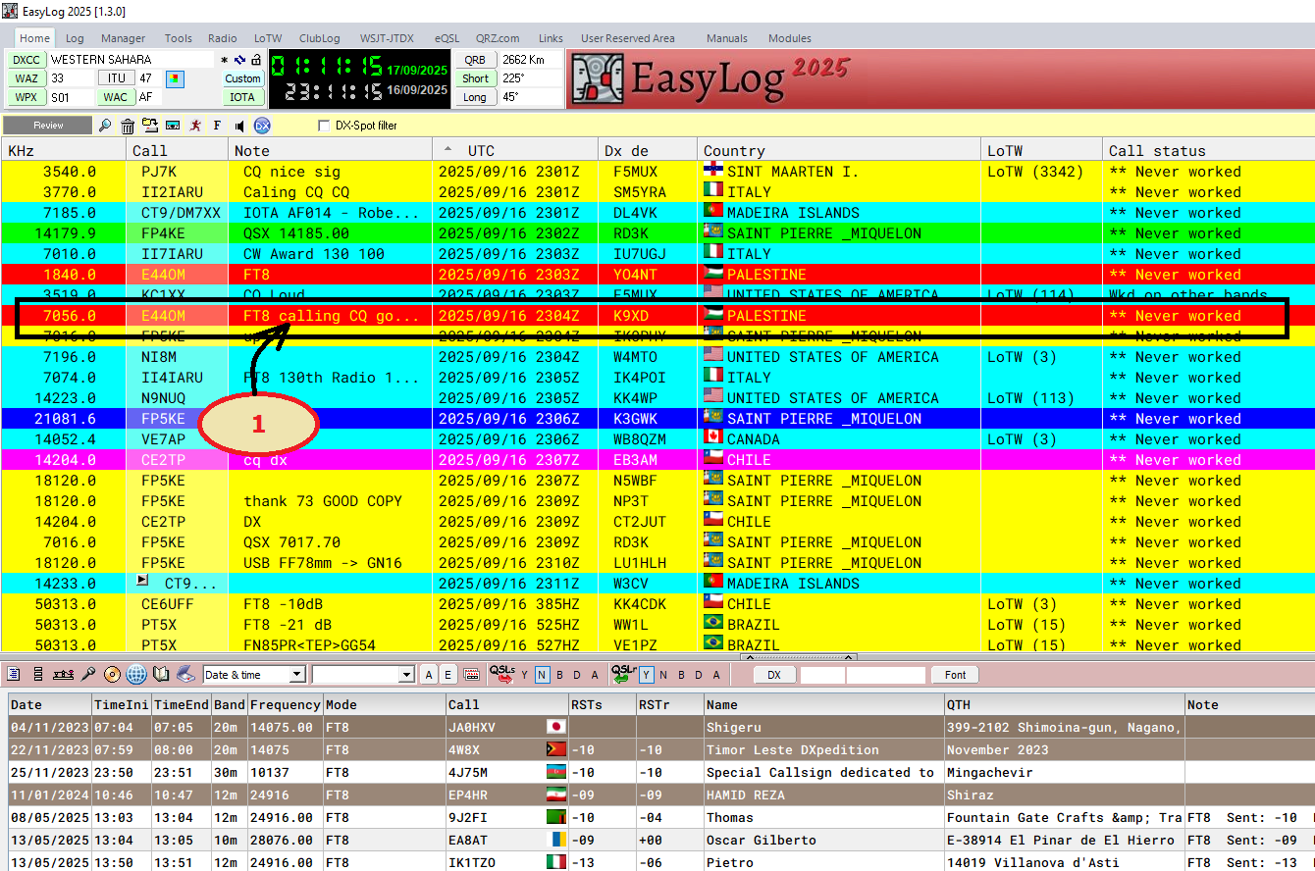1315x871 pixels.
Task: Toggle the N option next to QSLr
Action: (663, 675)
